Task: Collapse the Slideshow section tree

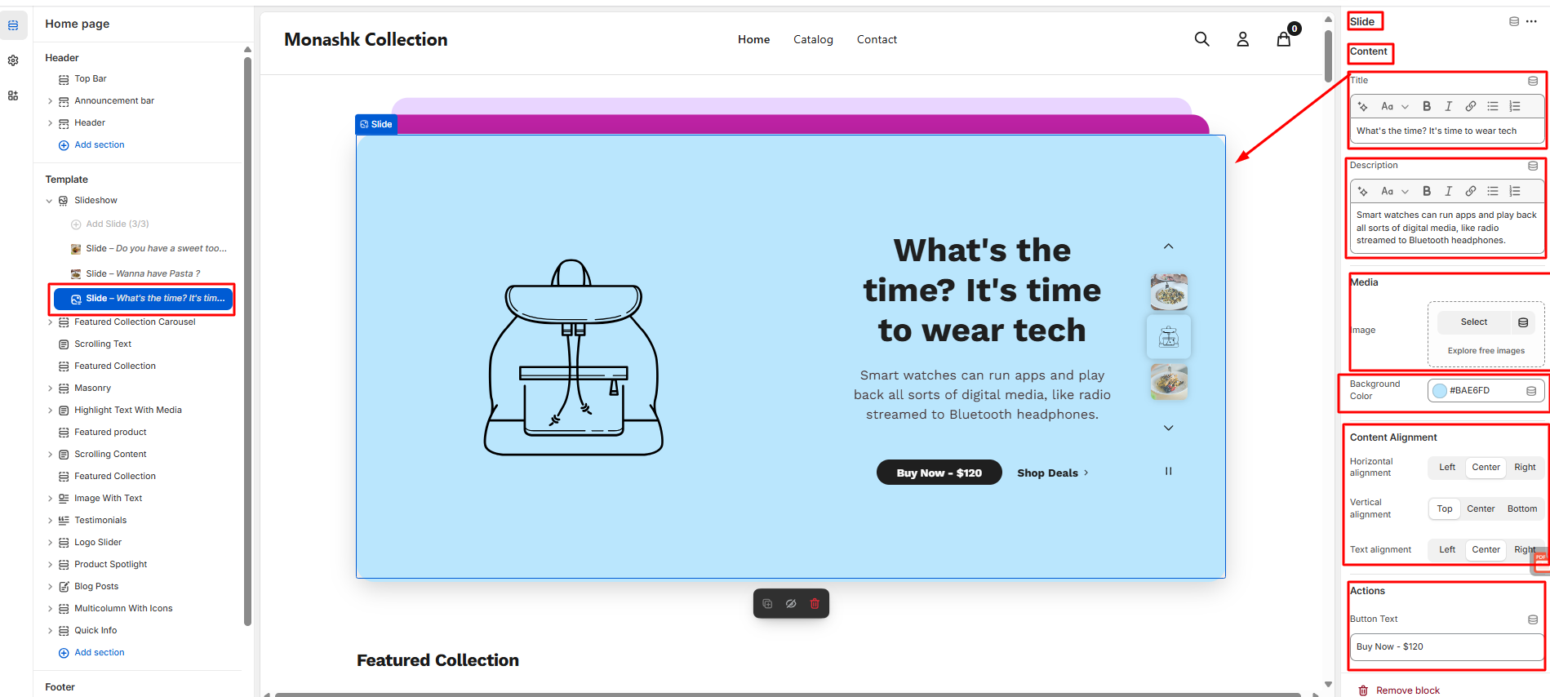Action: 50,201
